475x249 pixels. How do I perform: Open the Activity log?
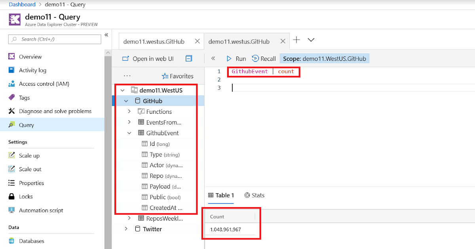click(32, 70)
